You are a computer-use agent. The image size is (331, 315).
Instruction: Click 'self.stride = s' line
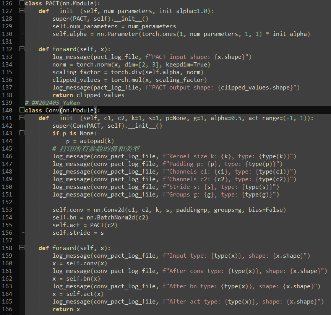(x=78, y=233)
